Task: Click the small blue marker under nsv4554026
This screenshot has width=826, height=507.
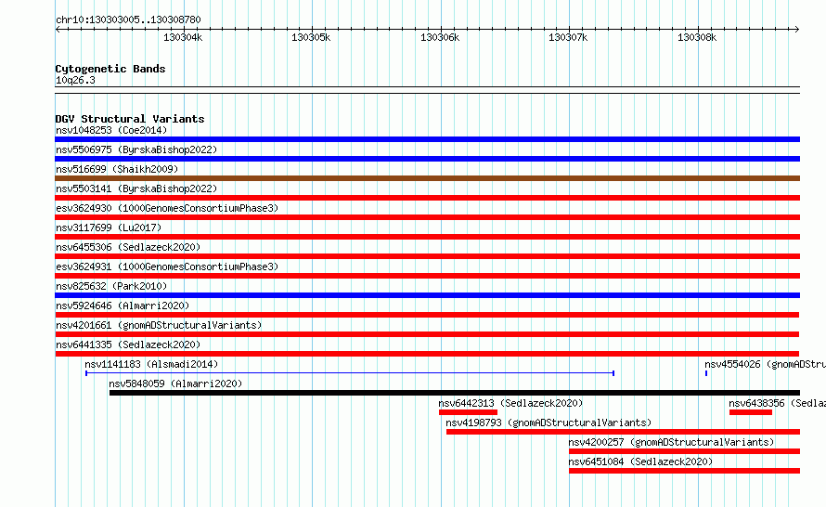Action: (x=706, y=373)
